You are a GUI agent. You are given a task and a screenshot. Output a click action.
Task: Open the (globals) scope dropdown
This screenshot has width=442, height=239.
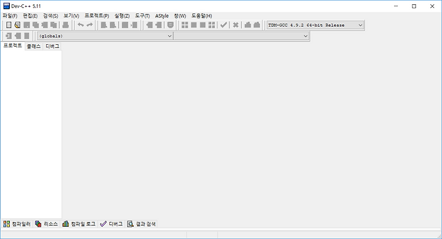pyautogui.click(x=105, y=36)
